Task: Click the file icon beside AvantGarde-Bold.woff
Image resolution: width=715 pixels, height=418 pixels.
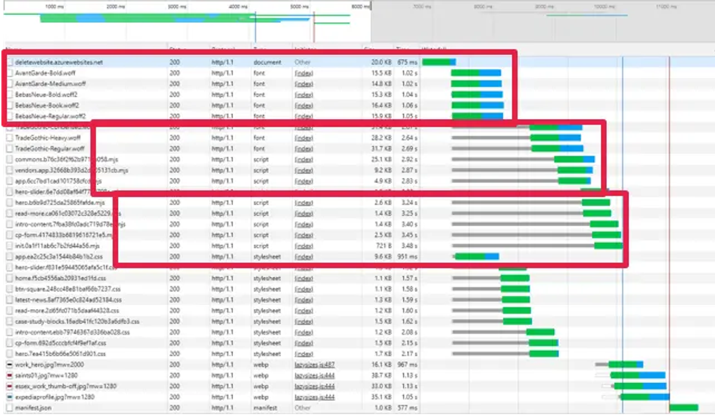Action: pos(9,73)
